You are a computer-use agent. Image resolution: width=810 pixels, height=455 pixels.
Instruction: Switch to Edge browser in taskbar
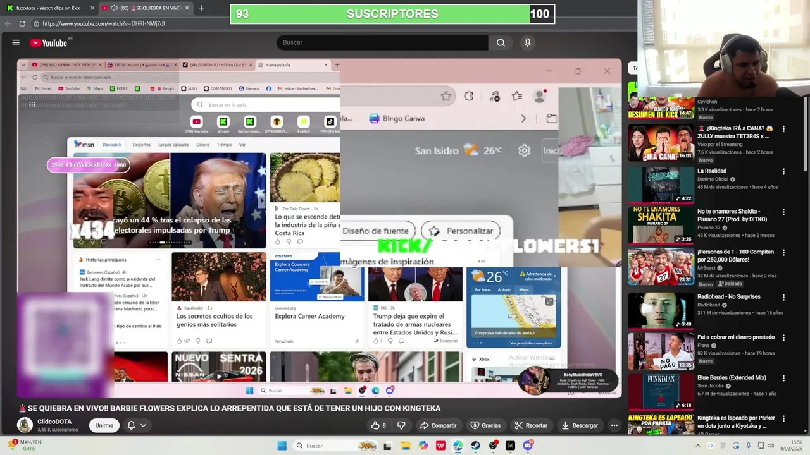458,446
